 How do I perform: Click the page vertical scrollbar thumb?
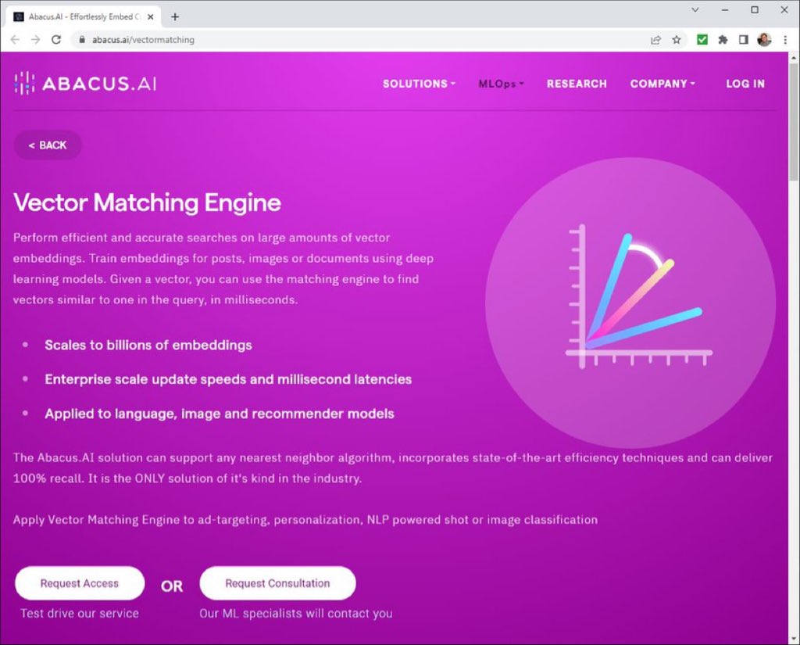[794, 121]
